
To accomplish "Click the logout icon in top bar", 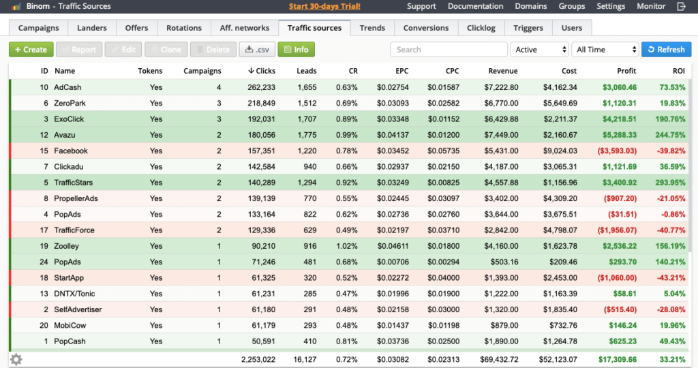I will 681,6.
